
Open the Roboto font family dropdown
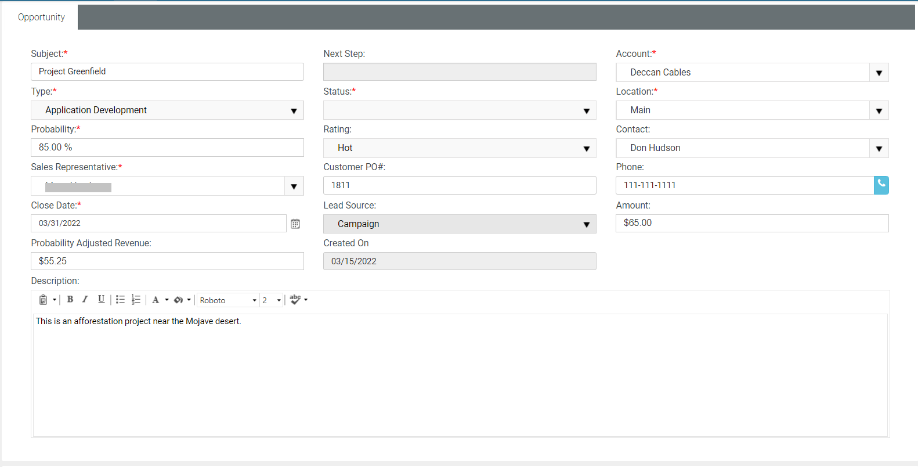(228, 300)
